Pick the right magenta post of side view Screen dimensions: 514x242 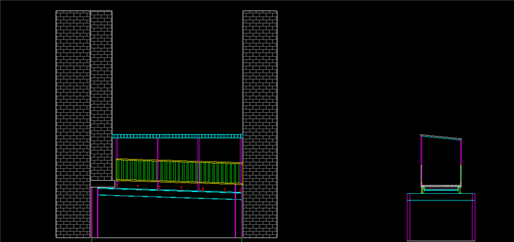click(x=461, y=163)
